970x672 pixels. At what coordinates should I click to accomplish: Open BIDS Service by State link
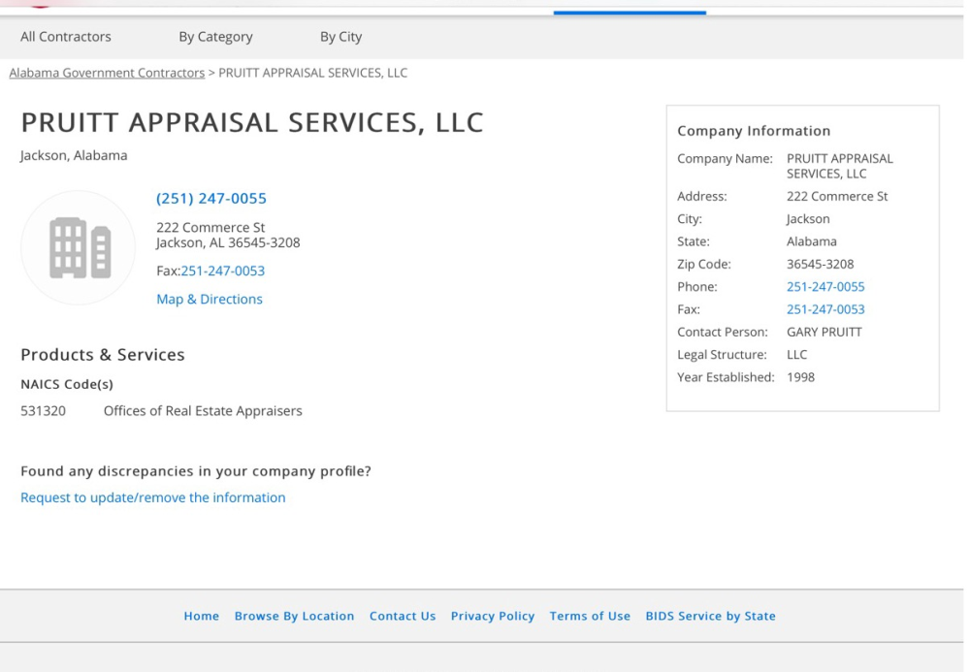tap(710, 616)
